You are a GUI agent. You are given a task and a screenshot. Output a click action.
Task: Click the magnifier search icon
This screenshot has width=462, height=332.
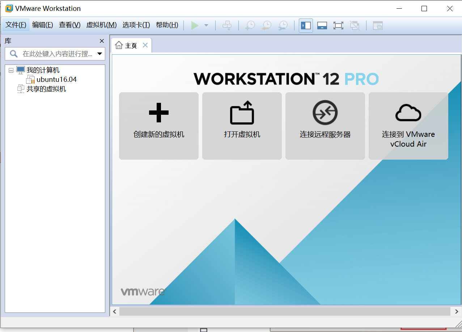pos(14,54)
